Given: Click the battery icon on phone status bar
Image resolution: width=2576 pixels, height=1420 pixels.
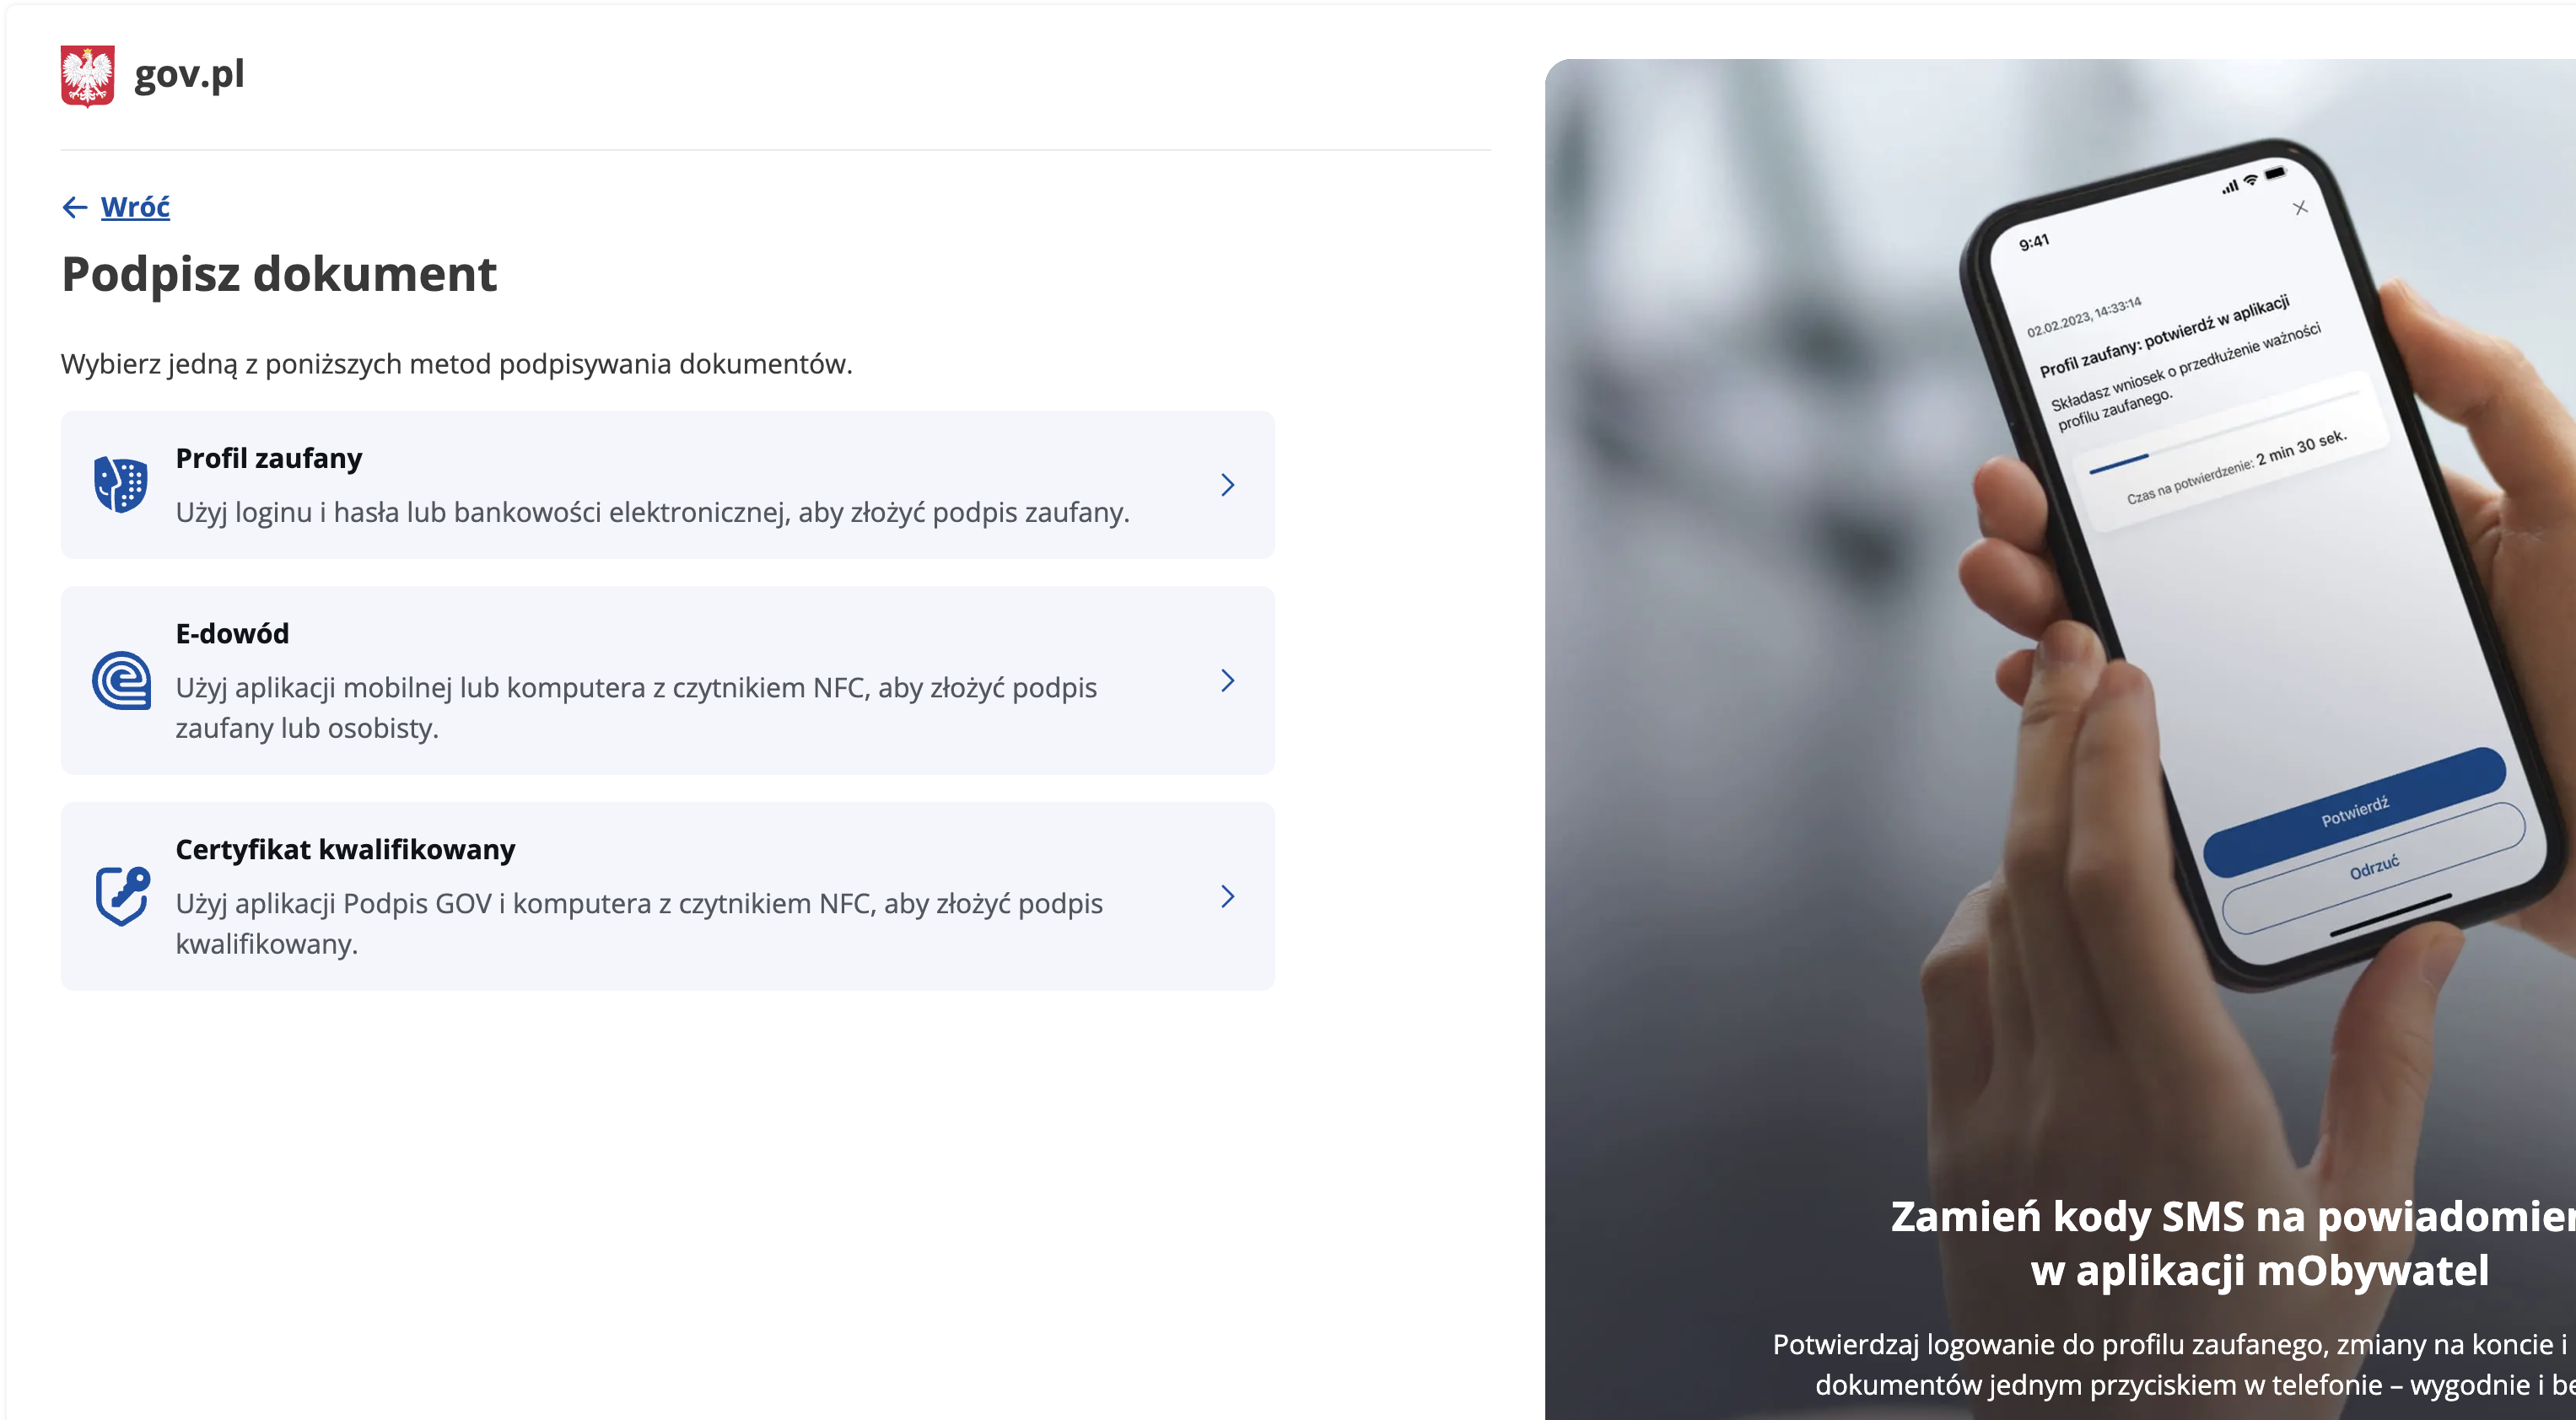Looking at the screenshot, I should [x=2275, y=173].
